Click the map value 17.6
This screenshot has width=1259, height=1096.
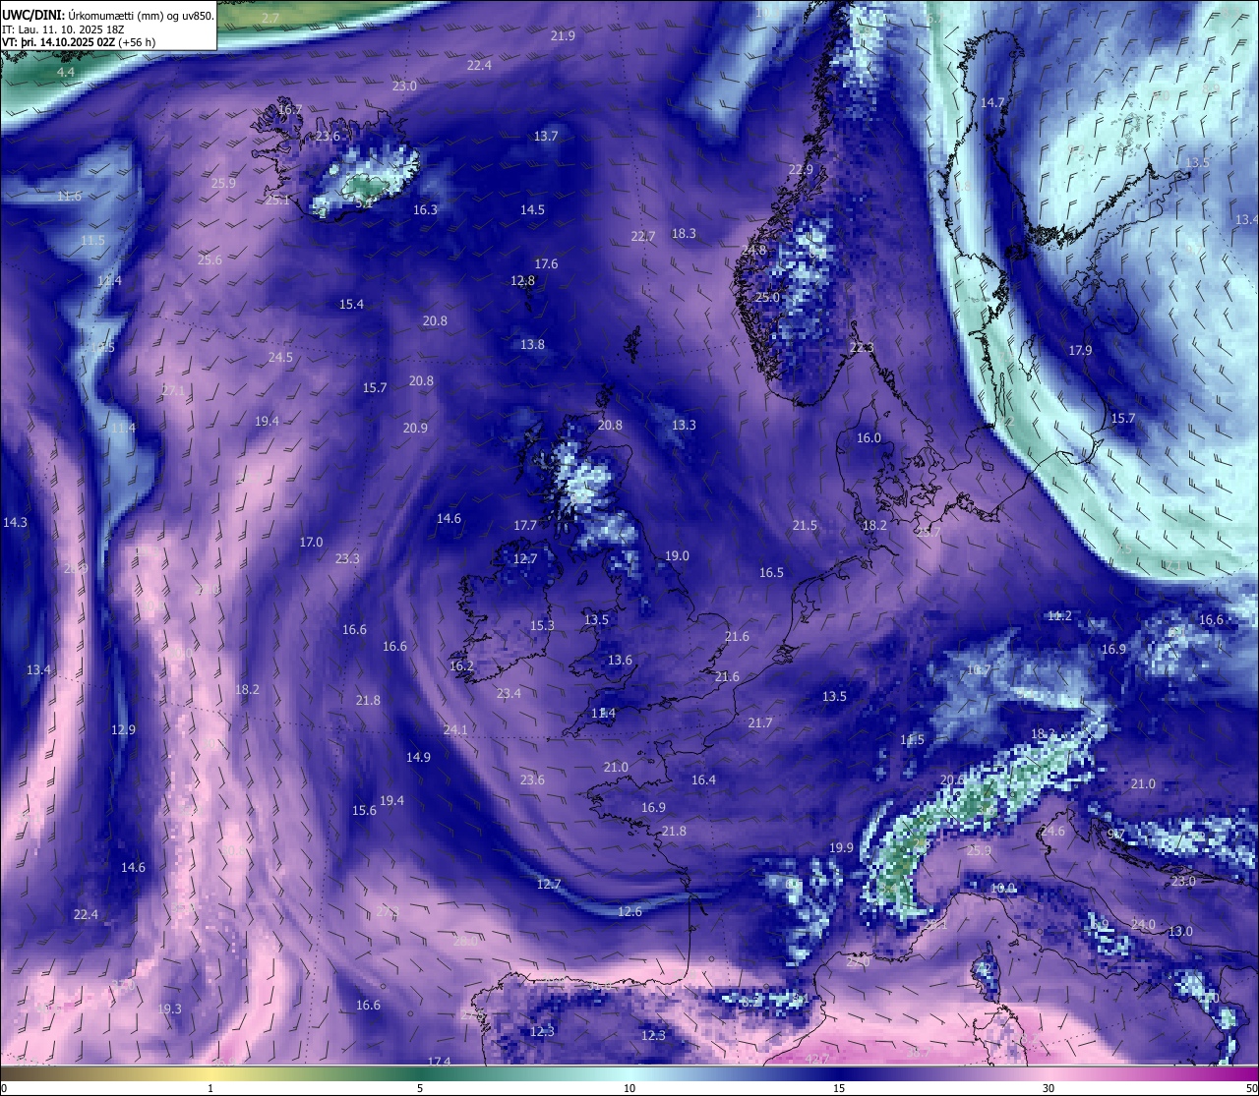(x=546, y=264)
